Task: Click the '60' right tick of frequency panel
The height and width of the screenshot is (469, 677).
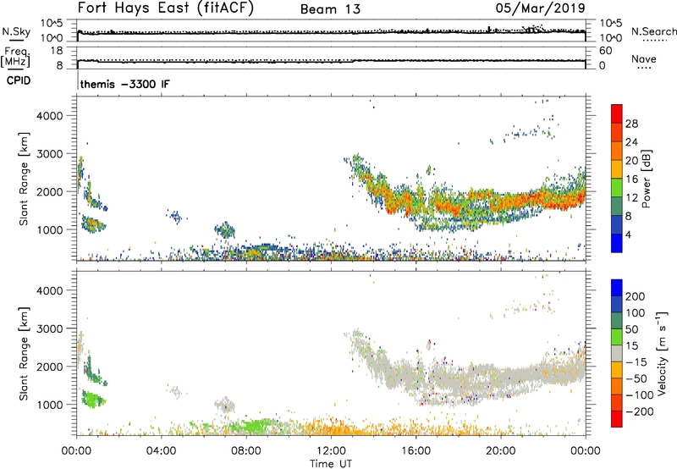Action: [x=606, y=51]
